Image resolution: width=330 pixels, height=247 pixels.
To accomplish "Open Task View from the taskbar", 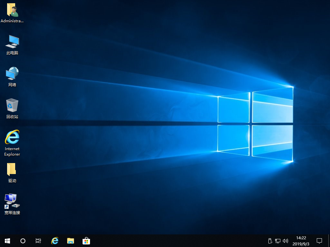I will pos(38,241).
